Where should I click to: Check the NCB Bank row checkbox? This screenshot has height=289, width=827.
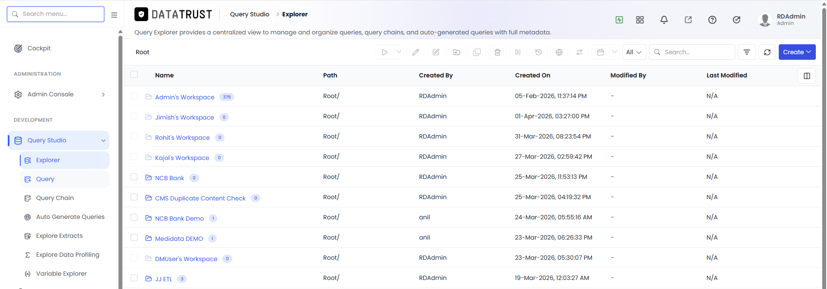(x=134, y=177)
